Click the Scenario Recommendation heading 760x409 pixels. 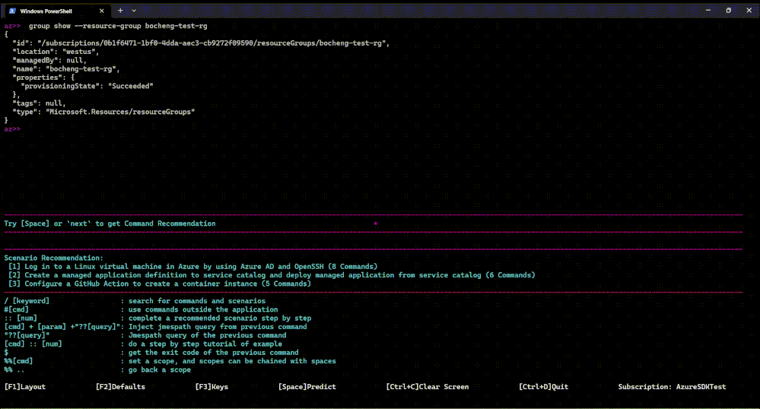53,258
